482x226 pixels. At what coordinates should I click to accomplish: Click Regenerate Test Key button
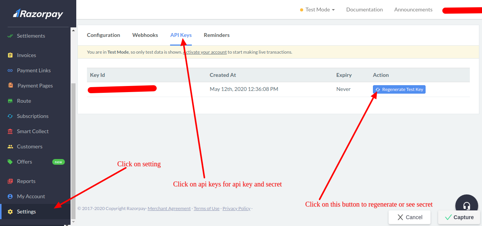point(399,89)
